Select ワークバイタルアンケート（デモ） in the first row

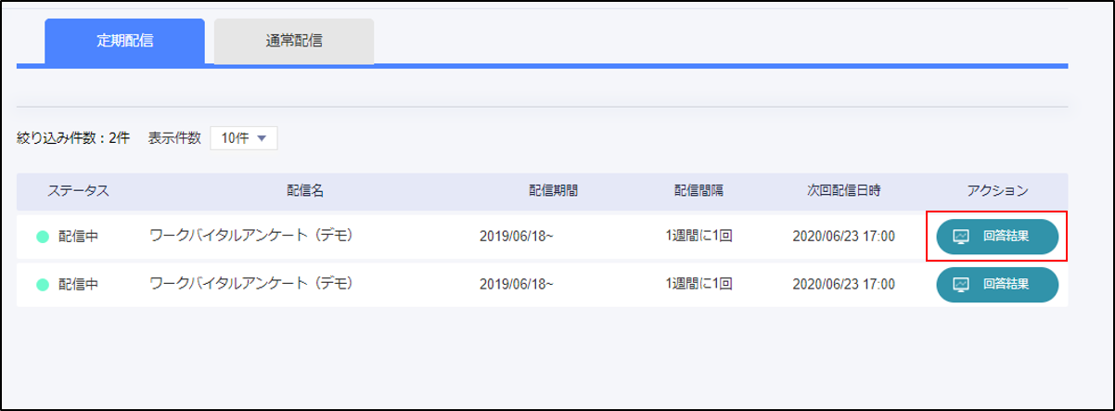click(251, 236)
